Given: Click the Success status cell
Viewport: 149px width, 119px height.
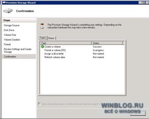Looking at the screenshot, I should pos(97,47).
